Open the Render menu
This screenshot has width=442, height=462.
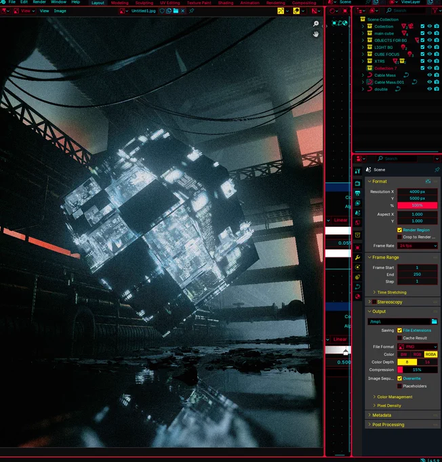click(39, 2)
